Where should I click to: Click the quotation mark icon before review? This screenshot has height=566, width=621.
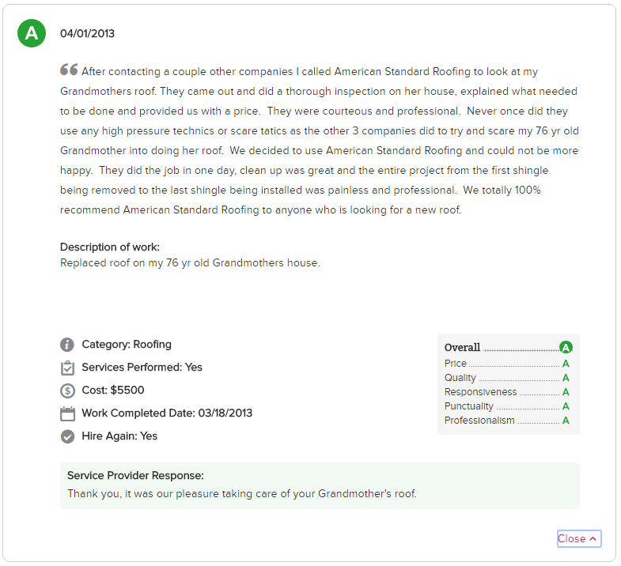69,70
